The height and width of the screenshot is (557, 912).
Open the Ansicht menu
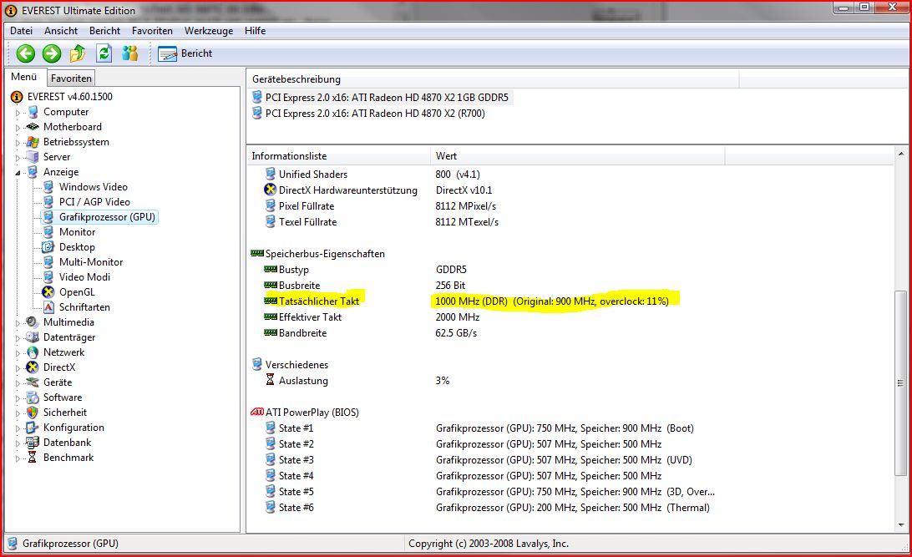point(60,31)
